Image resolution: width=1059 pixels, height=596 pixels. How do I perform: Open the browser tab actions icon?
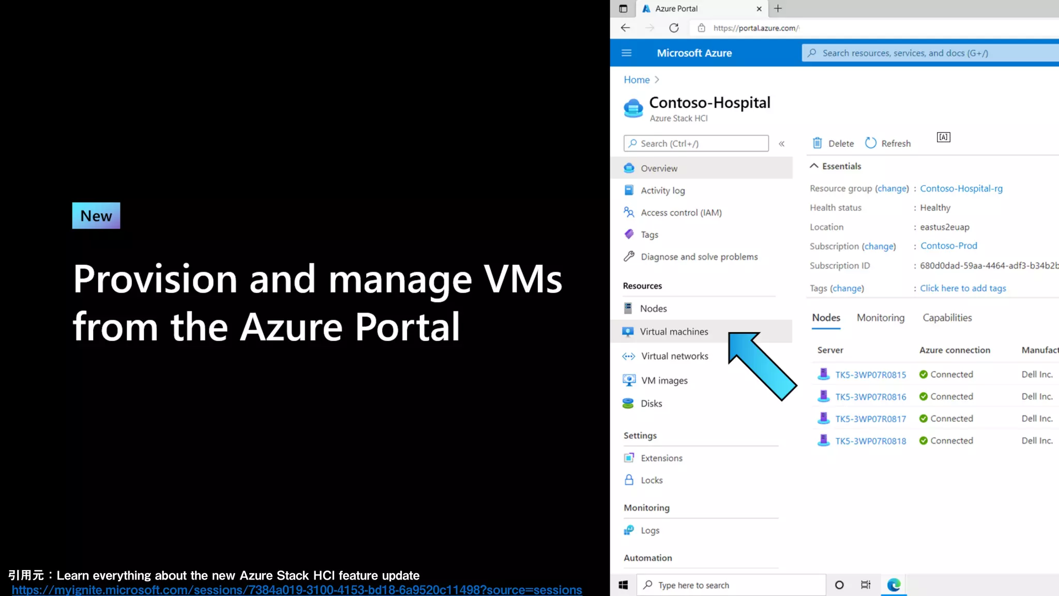click(623, 8)
